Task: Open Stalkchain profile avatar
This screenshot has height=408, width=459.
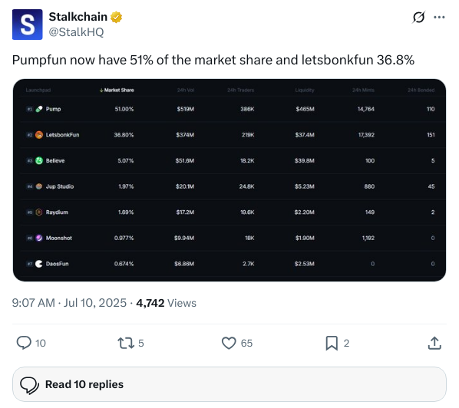Action: coord(27,25)
